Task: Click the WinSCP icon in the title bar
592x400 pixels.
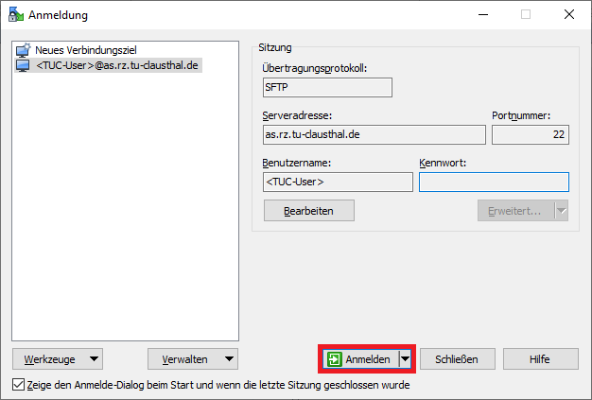Action: click(x=14, y=14)
